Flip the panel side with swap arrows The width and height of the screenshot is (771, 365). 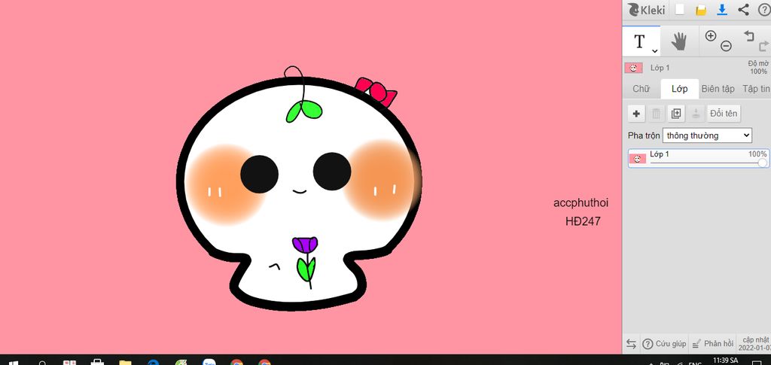click(x=632, y=344)
